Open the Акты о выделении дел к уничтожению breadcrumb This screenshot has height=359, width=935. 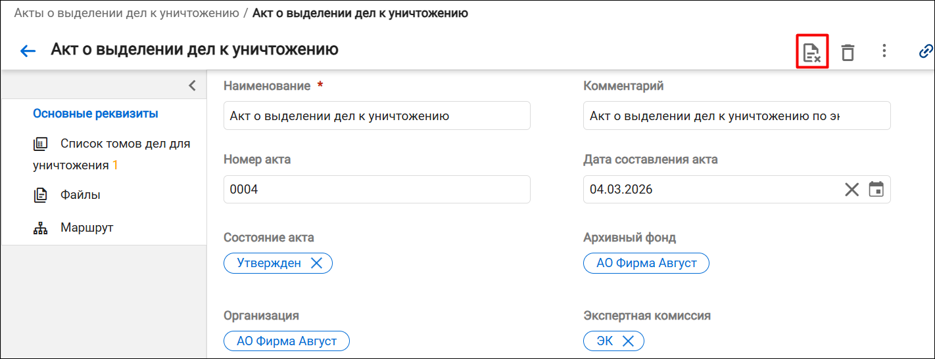click(126, 13)
